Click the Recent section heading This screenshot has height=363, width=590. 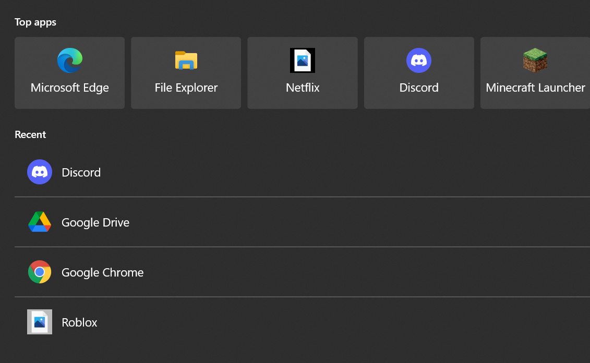click(30, 134)
